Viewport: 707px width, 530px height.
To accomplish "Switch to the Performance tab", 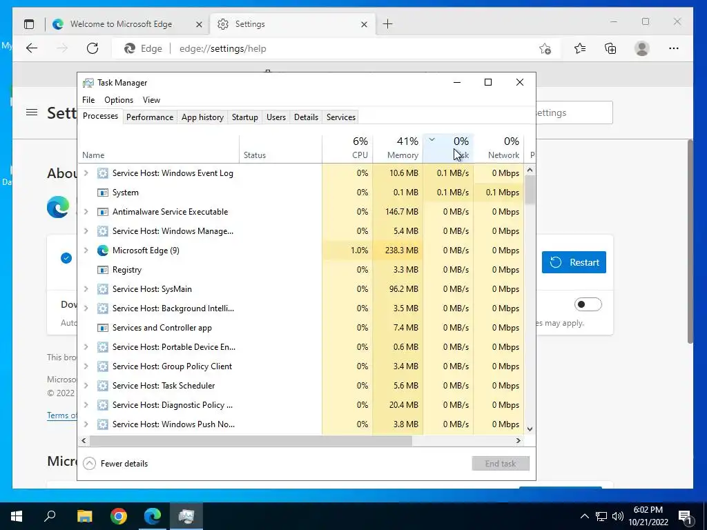I will click(150, 117).
